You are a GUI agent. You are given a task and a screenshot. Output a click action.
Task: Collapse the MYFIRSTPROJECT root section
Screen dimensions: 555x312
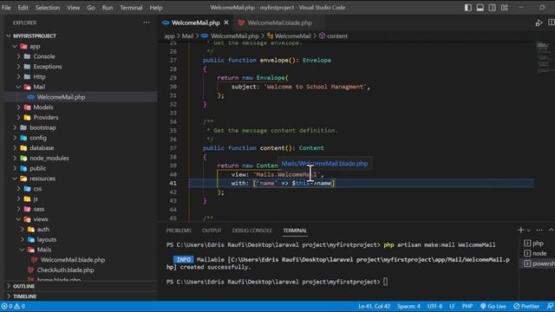pos(9,36)
